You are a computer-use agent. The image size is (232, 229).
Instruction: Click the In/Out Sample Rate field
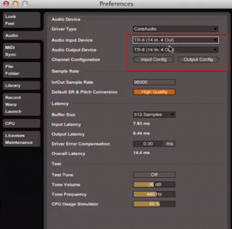tap(154, 82)
